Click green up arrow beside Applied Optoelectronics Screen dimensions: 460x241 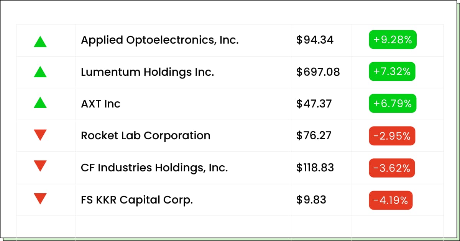[40, 41]
